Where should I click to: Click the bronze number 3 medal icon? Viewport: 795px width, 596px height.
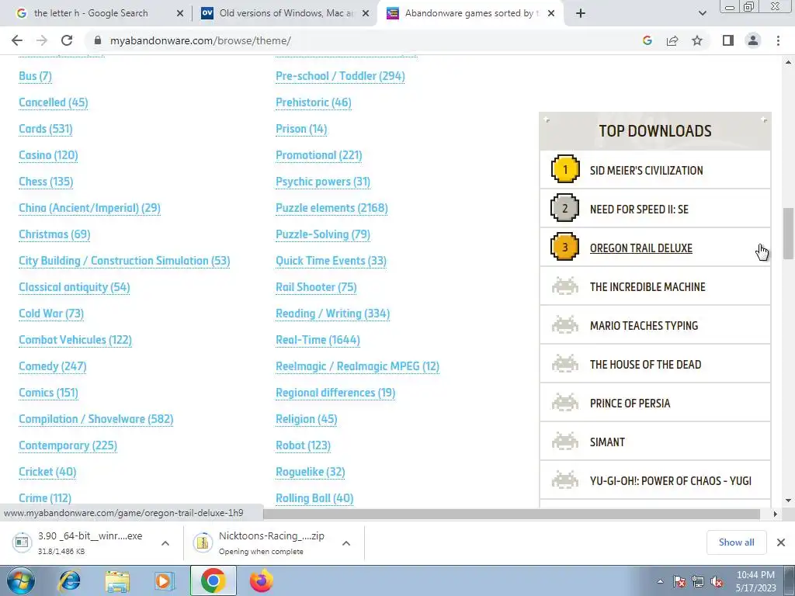coord(565,247)
